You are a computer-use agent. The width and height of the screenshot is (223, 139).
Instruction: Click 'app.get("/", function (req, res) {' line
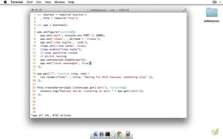(63, 74)
